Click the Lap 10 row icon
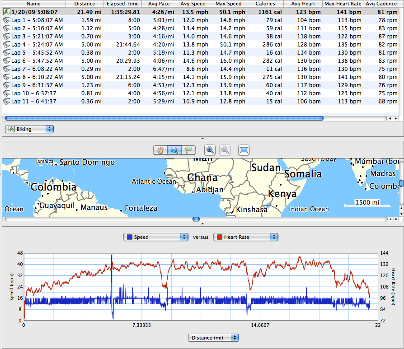 tap(7, 93)
